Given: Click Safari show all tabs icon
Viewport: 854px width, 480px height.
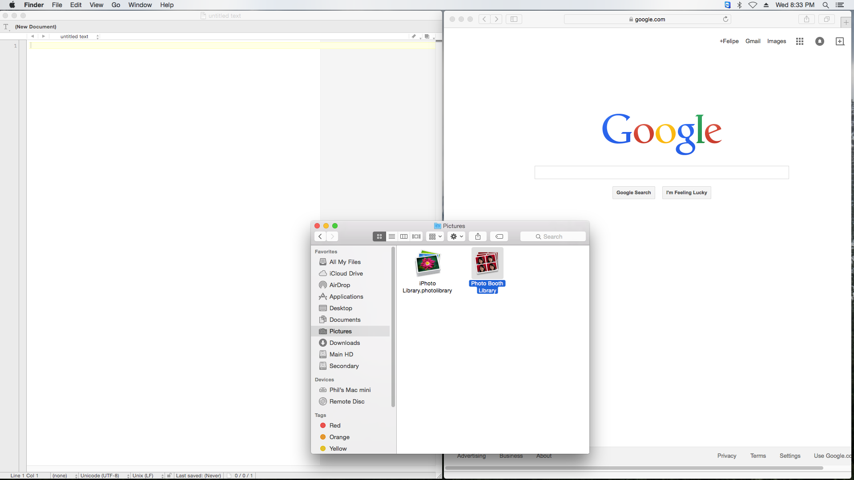Looking at the screenshot, I should [826, 19].
